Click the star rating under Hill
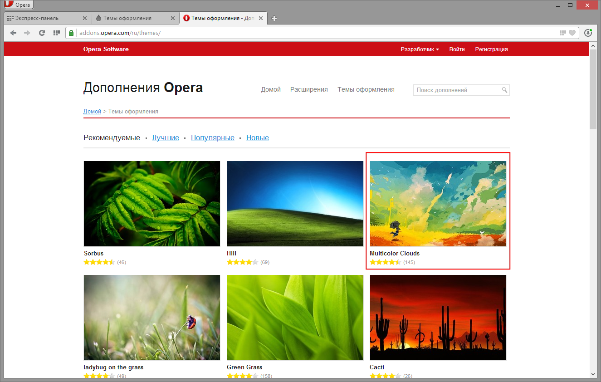The height and width of the screenshot is (382, 601). click(242, 262)
